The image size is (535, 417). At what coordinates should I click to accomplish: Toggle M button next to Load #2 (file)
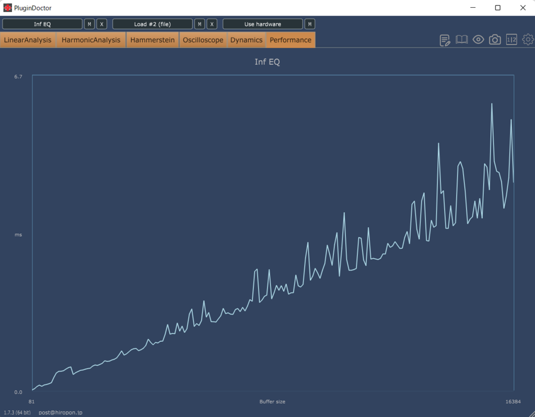click(200, 24)
